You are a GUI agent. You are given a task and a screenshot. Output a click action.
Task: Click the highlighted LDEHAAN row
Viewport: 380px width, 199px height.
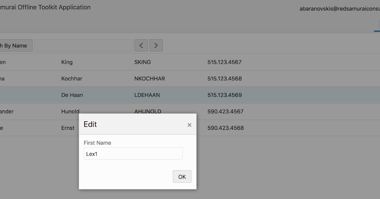(148, 95)
